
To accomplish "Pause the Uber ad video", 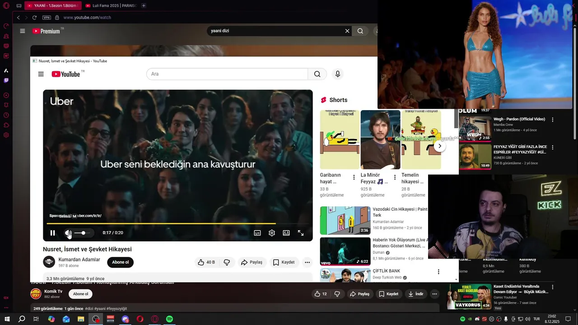I will [52, 233].
